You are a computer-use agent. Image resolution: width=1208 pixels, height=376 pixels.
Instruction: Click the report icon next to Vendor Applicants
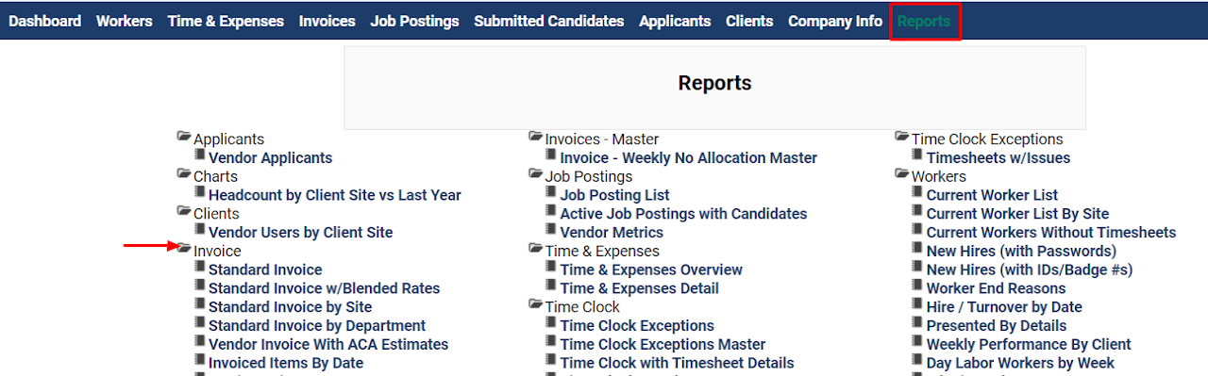coord(199,155)
